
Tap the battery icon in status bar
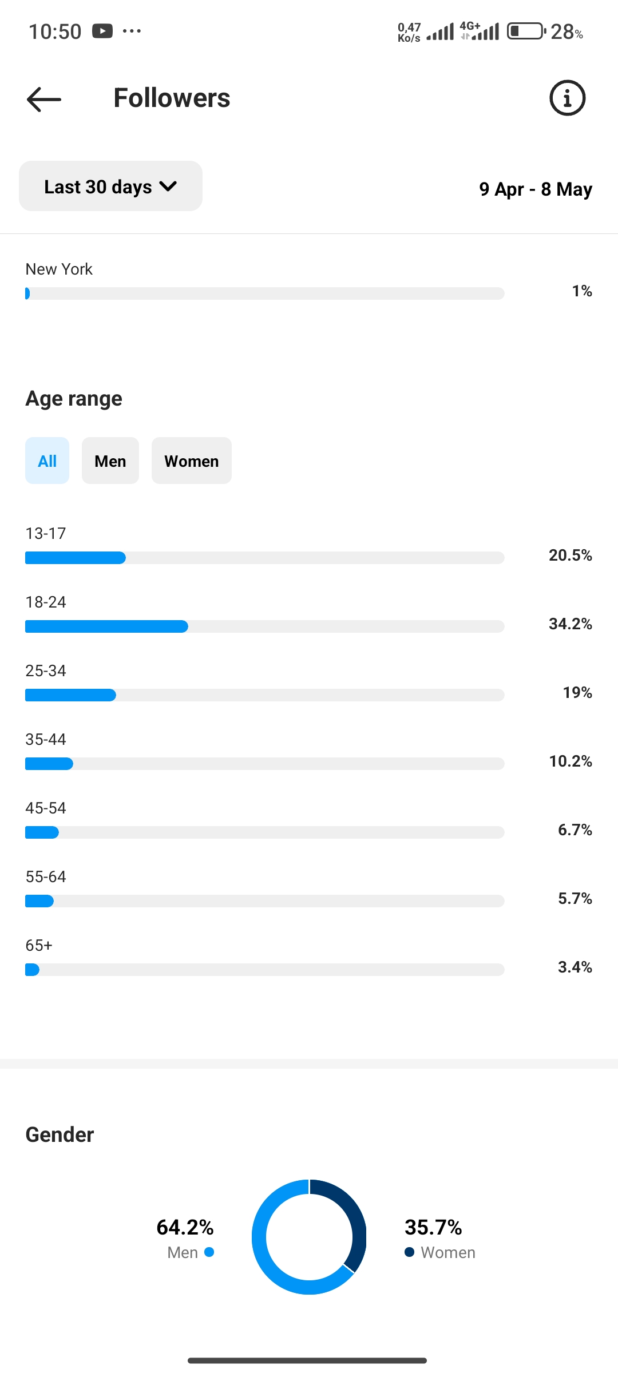point(527,31)
